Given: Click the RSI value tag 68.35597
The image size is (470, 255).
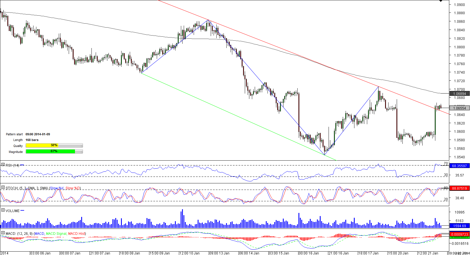Looking at the screenshot, I should [459, 166].
